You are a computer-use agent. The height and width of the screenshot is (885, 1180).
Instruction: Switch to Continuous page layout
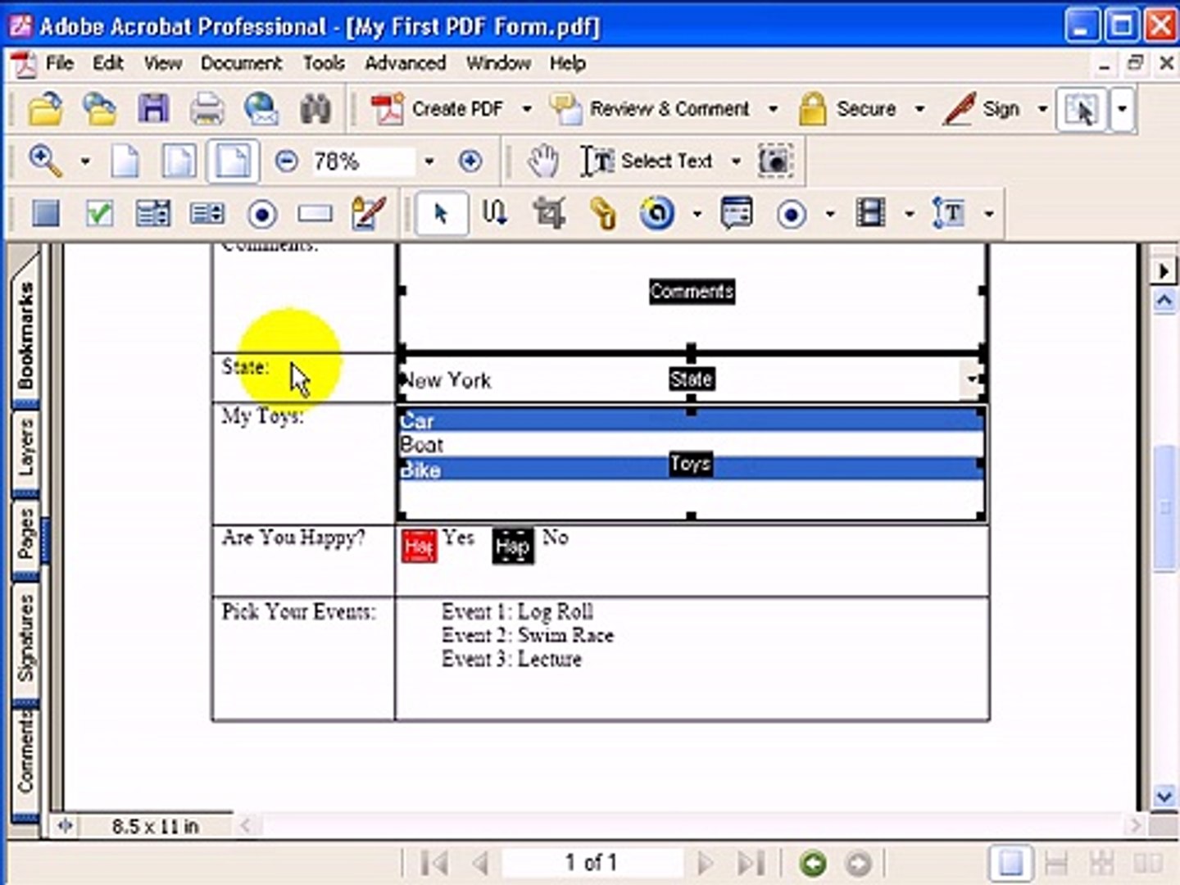pyautogui.click(x=1056, y=863)
